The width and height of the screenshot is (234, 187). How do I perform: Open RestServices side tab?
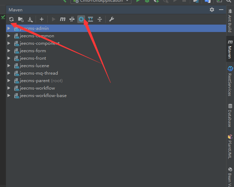230,81
